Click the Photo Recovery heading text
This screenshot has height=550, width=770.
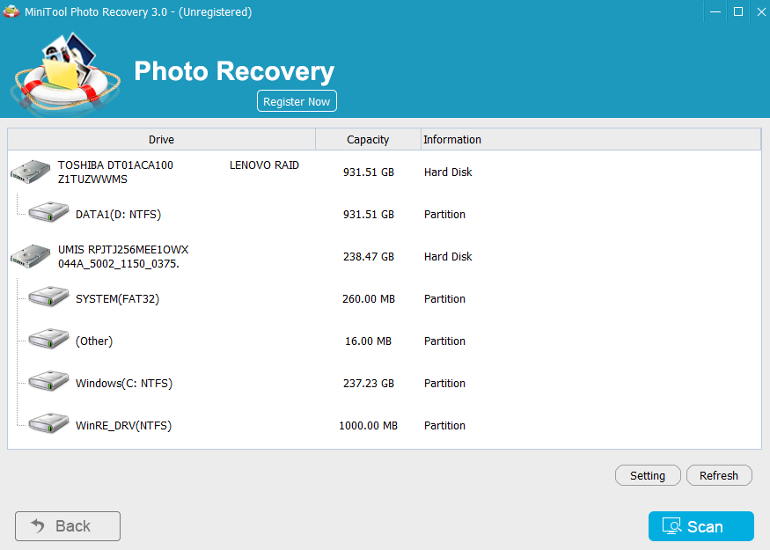tap(234, 71)
